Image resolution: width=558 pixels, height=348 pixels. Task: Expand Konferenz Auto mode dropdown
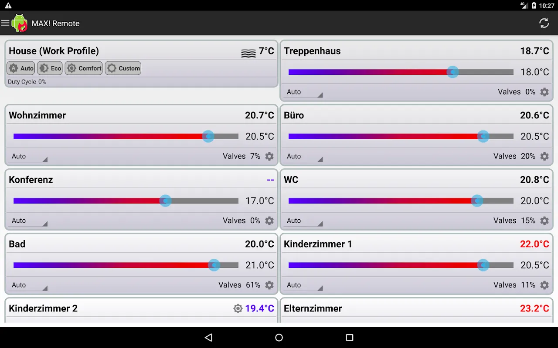(x=28, y=221)
